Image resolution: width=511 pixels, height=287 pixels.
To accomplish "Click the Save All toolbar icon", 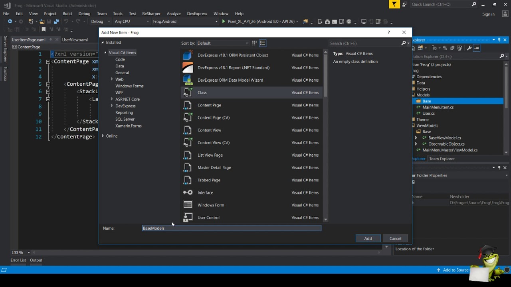I will pos(56,22).
